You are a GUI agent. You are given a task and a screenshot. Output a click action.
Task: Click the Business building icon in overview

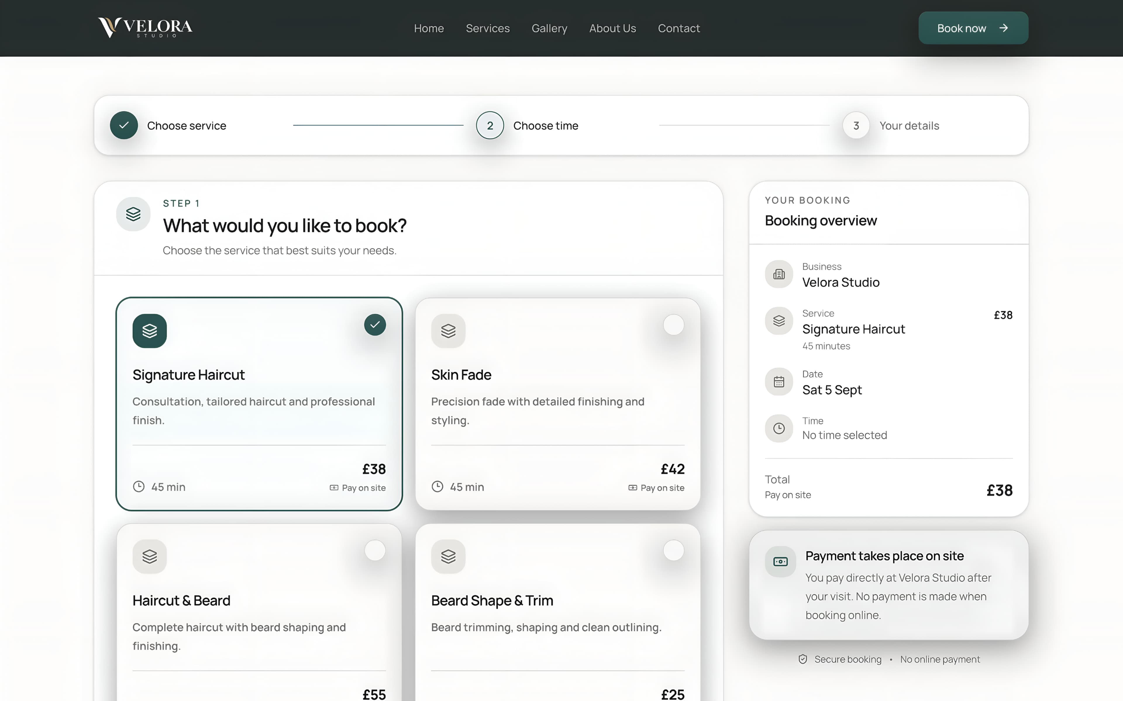tap(779, 274)
